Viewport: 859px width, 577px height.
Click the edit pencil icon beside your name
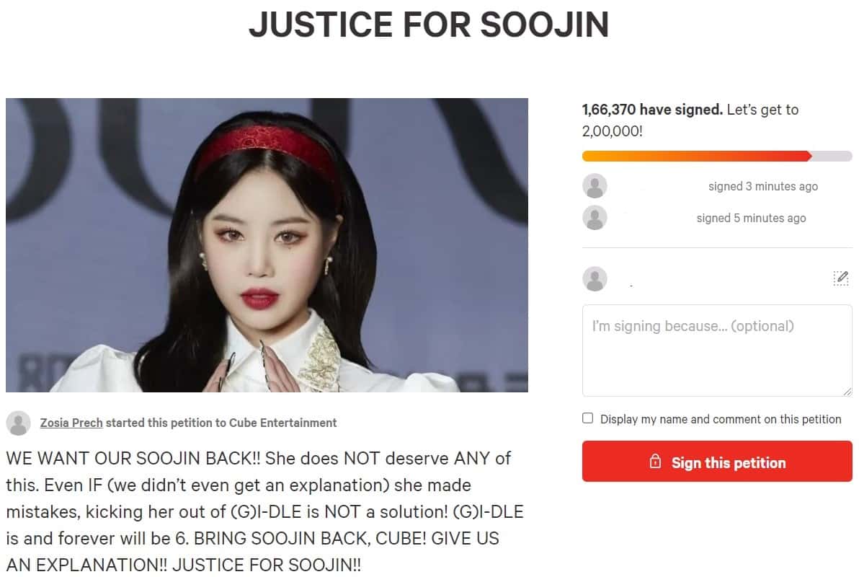[x=840, y=278]
